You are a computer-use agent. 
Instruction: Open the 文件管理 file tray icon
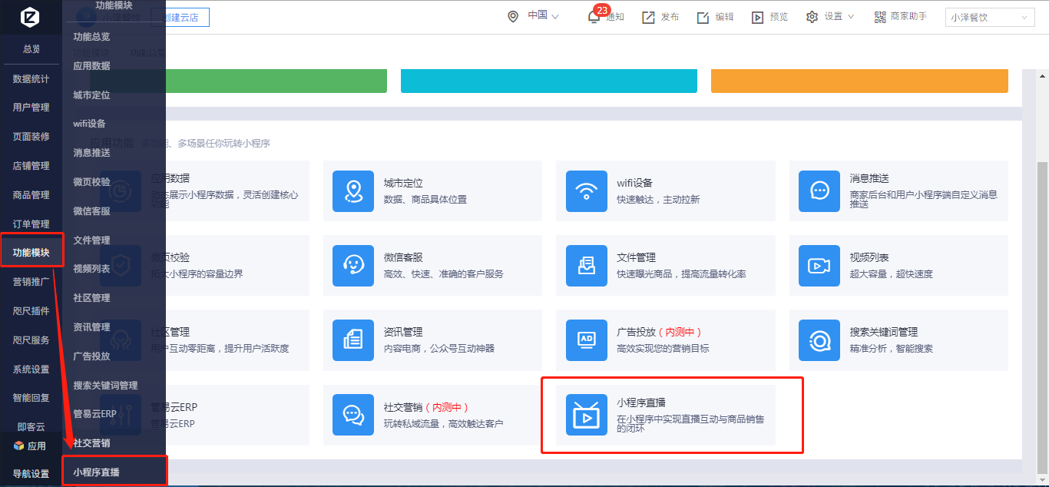[587, 266]
